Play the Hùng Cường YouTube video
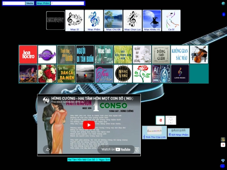This screenshot has width=227, height=170. point(89,125)
